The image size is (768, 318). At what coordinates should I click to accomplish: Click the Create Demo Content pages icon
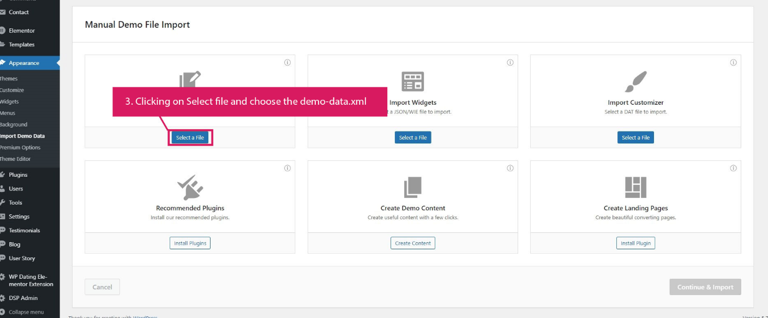coord(413,187)
